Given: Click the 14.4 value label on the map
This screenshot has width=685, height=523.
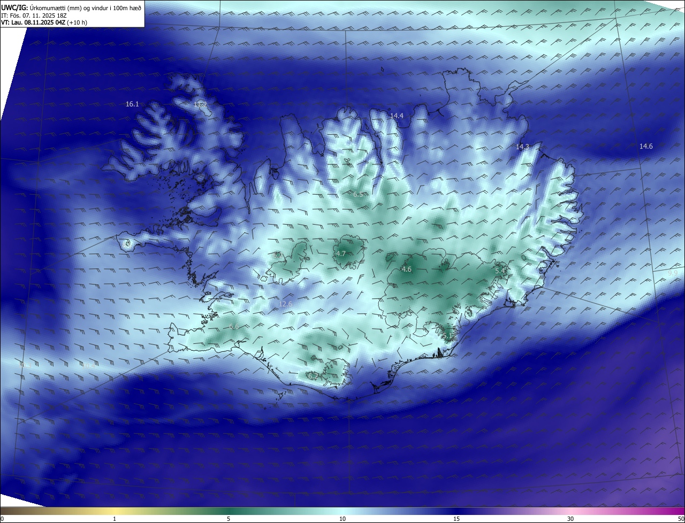Looking at the screenshot, I should click(x=397, y=116).
